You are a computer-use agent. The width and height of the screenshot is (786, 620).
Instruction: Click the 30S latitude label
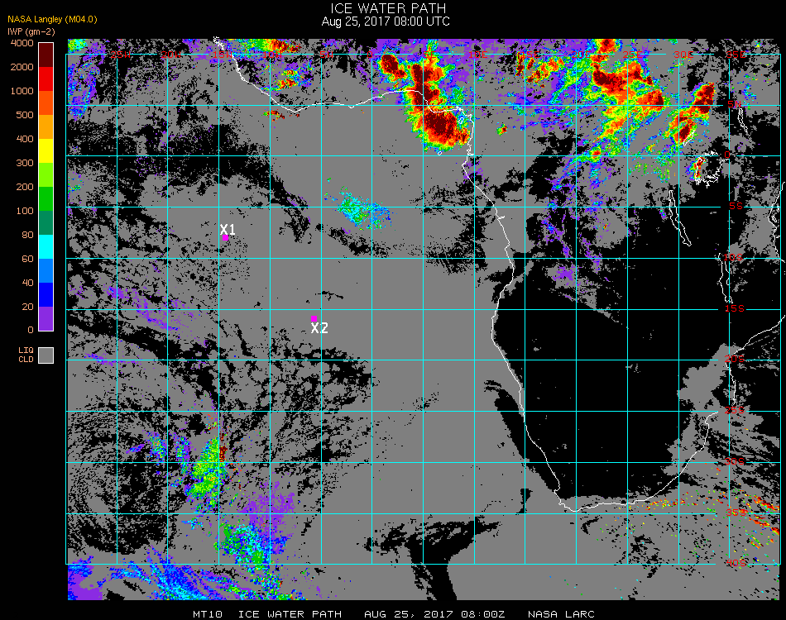735,462
